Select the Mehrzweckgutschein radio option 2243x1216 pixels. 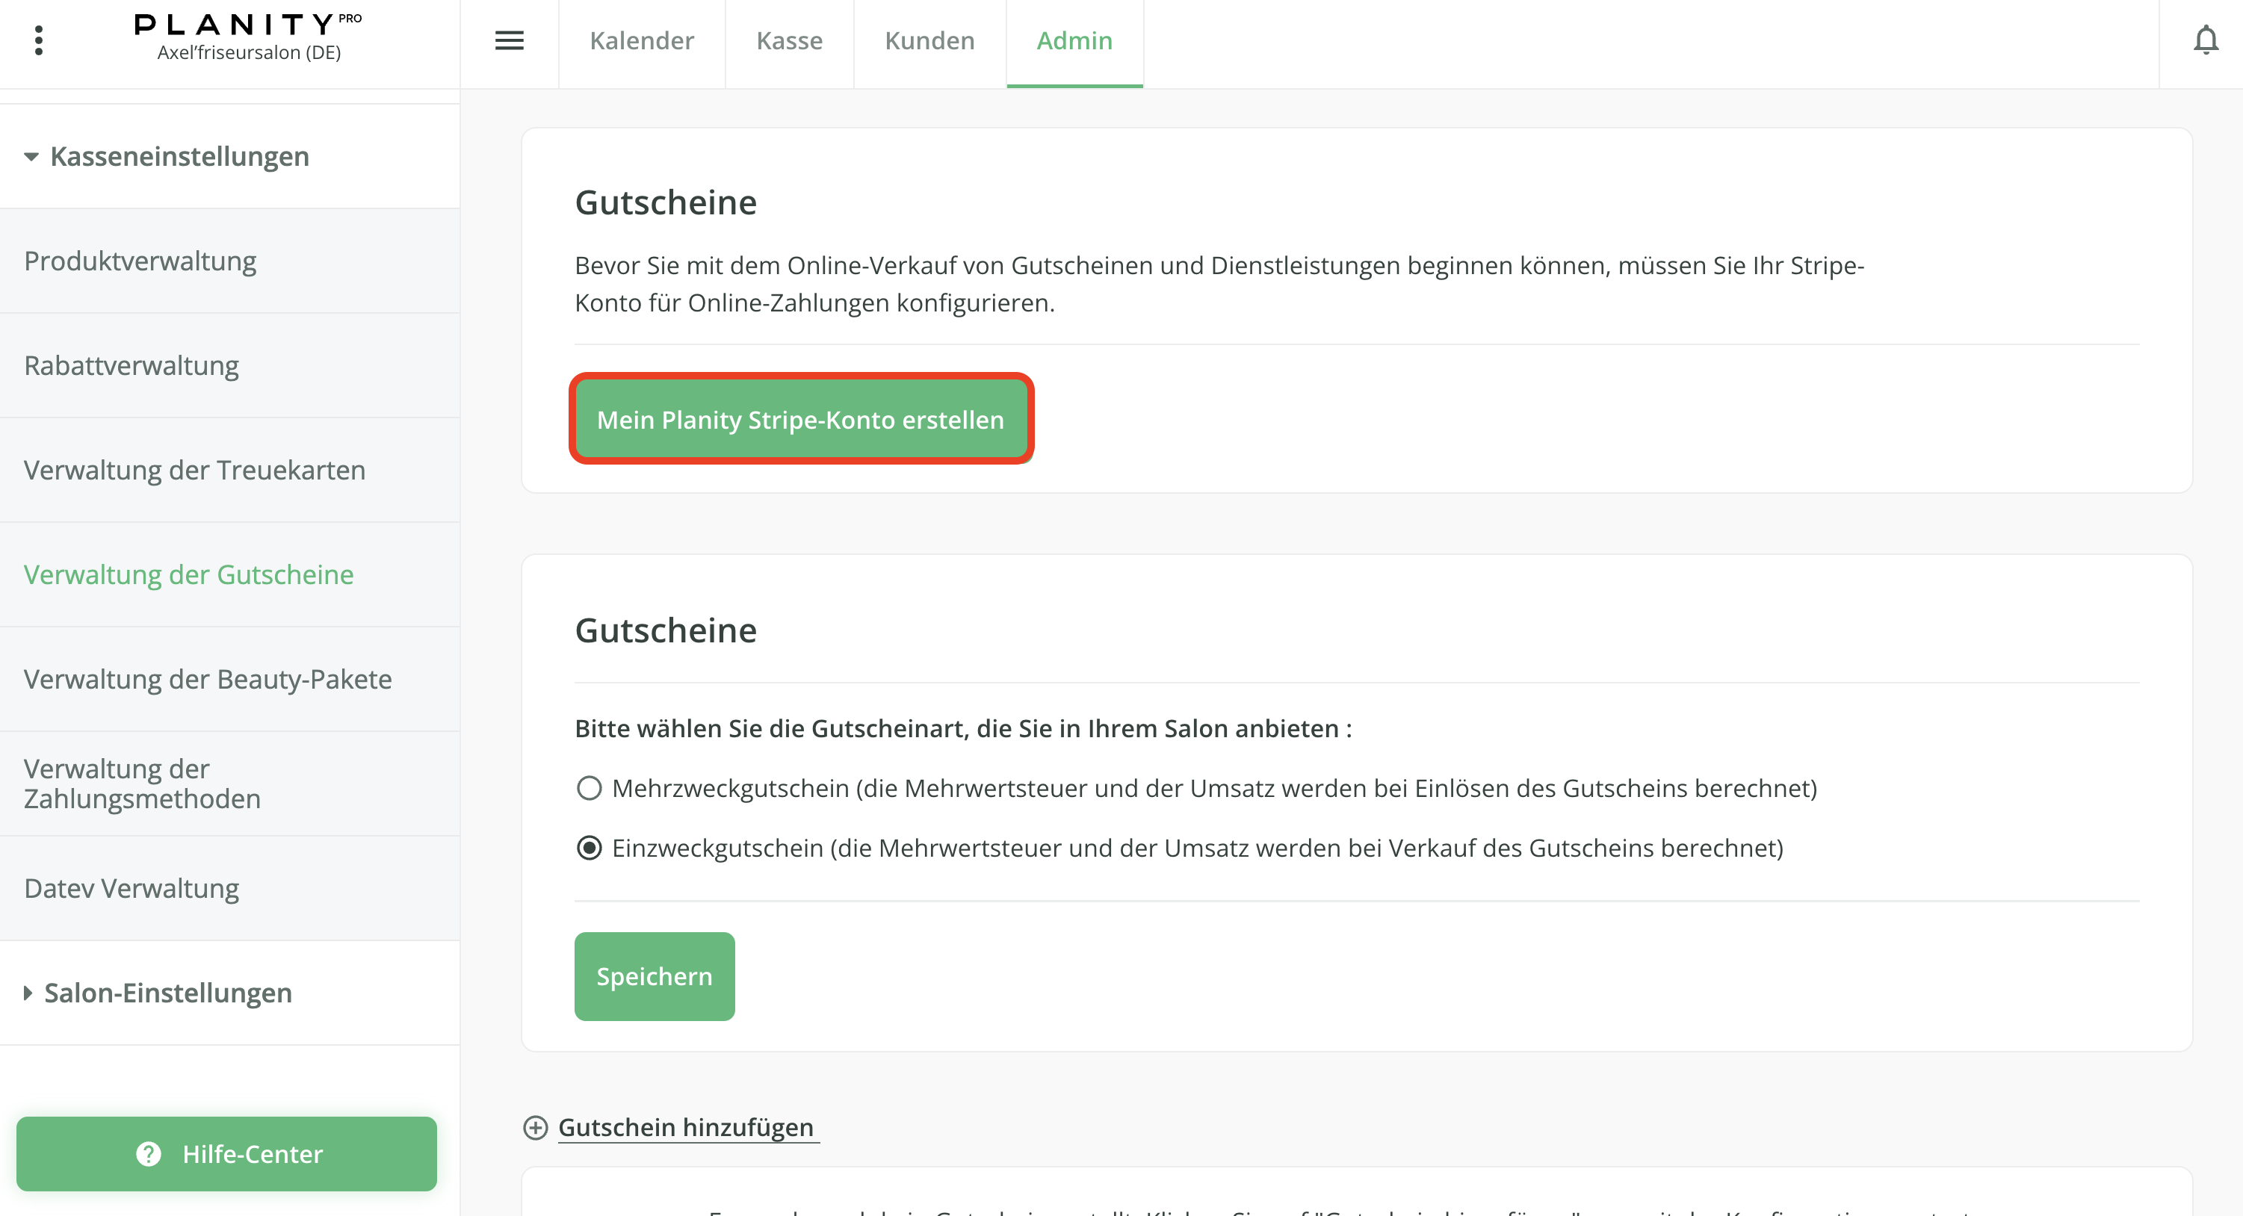click(590, 788)
